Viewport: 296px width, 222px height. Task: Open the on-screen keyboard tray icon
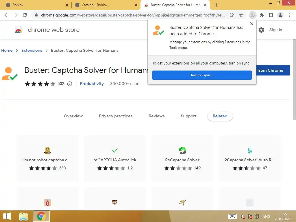pos(232,216)
